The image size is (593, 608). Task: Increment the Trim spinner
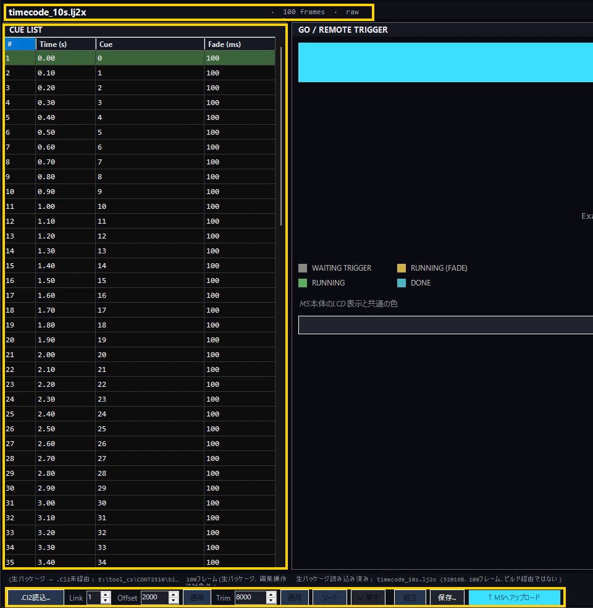(272, 594)
